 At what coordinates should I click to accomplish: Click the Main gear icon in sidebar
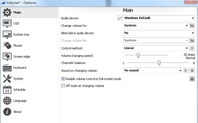7,12
